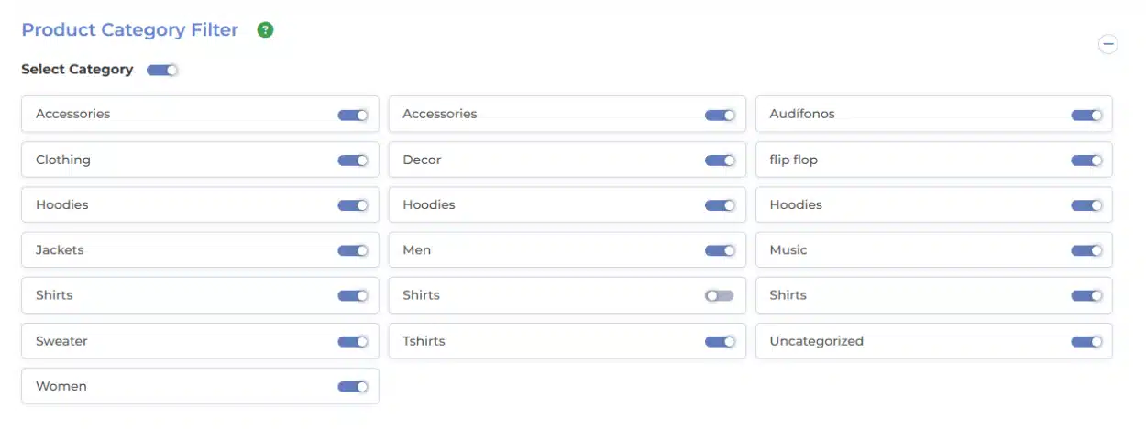Collapse the Product Category Filter section
The height and width of the screenshot is (431, 1146).
[x=1107, y=44]
